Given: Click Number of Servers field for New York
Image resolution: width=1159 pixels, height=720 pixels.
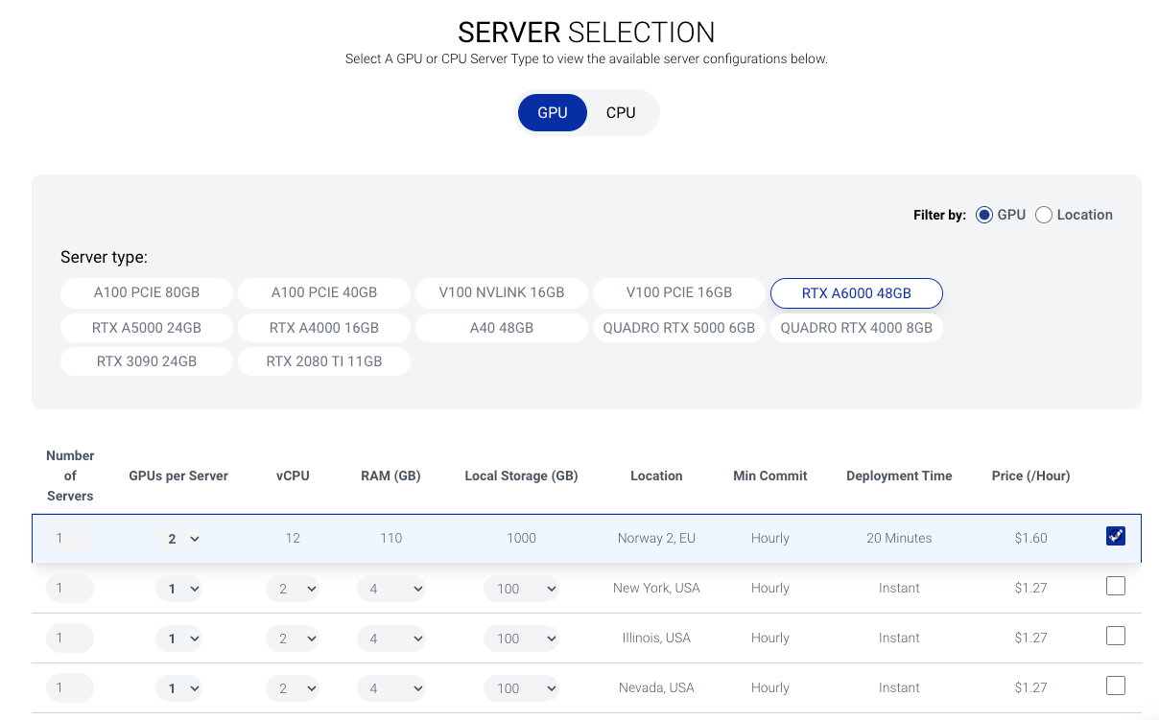Looking at the screenshot, I should 70,589.
